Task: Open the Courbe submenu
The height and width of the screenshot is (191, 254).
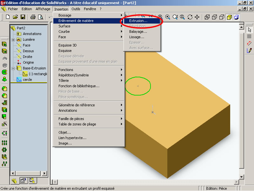Action: tap(89, 32)
